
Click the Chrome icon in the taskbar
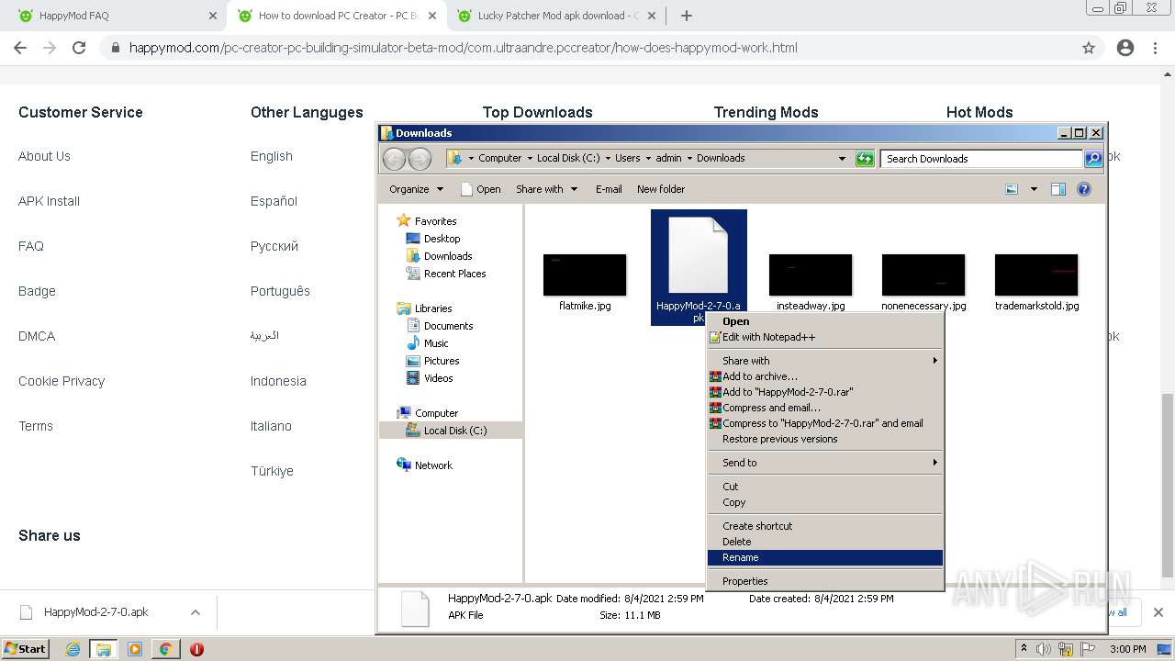[166, 649]
